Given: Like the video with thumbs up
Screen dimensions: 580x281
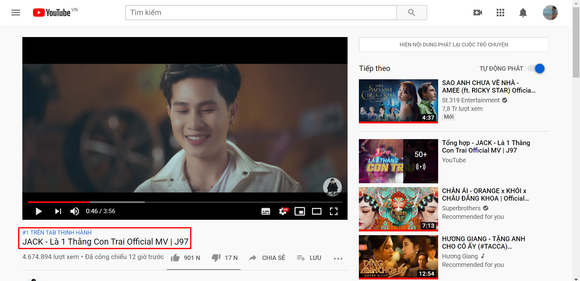Looking at the screenshot, I should coord(176,258).
